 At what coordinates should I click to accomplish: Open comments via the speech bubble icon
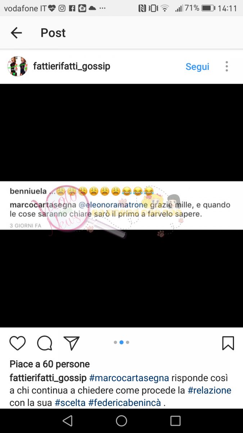(45, 343)
